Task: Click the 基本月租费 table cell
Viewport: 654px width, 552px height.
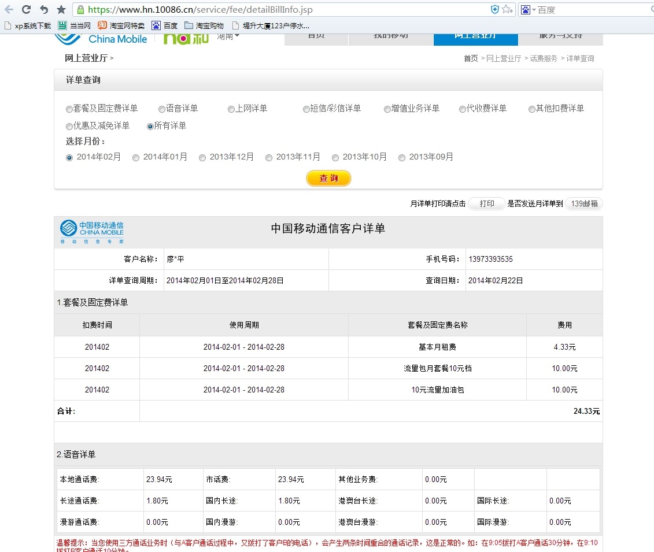Action: point(437,347)
